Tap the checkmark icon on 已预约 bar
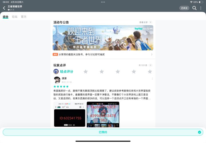Image resolution: width=206 pixels, height=143 pixels. (x=199, y=132)
